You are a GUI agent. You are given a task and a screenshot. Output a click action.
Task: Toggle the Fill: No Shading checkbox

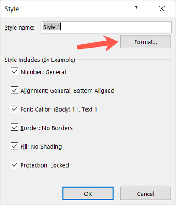[15, 146]
